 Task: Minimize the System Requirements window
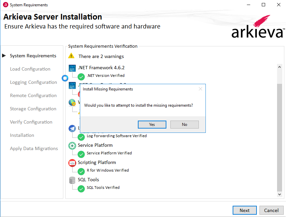click(x=249, y=5)
